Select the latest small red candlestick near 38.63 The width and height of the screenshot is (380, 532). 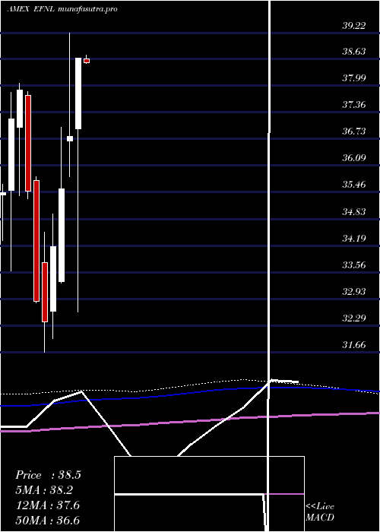tap(87, 60)
